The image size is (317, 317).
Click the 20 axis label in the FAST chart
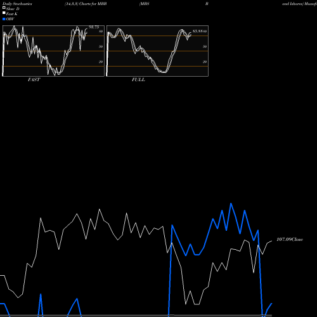(101, 61)
